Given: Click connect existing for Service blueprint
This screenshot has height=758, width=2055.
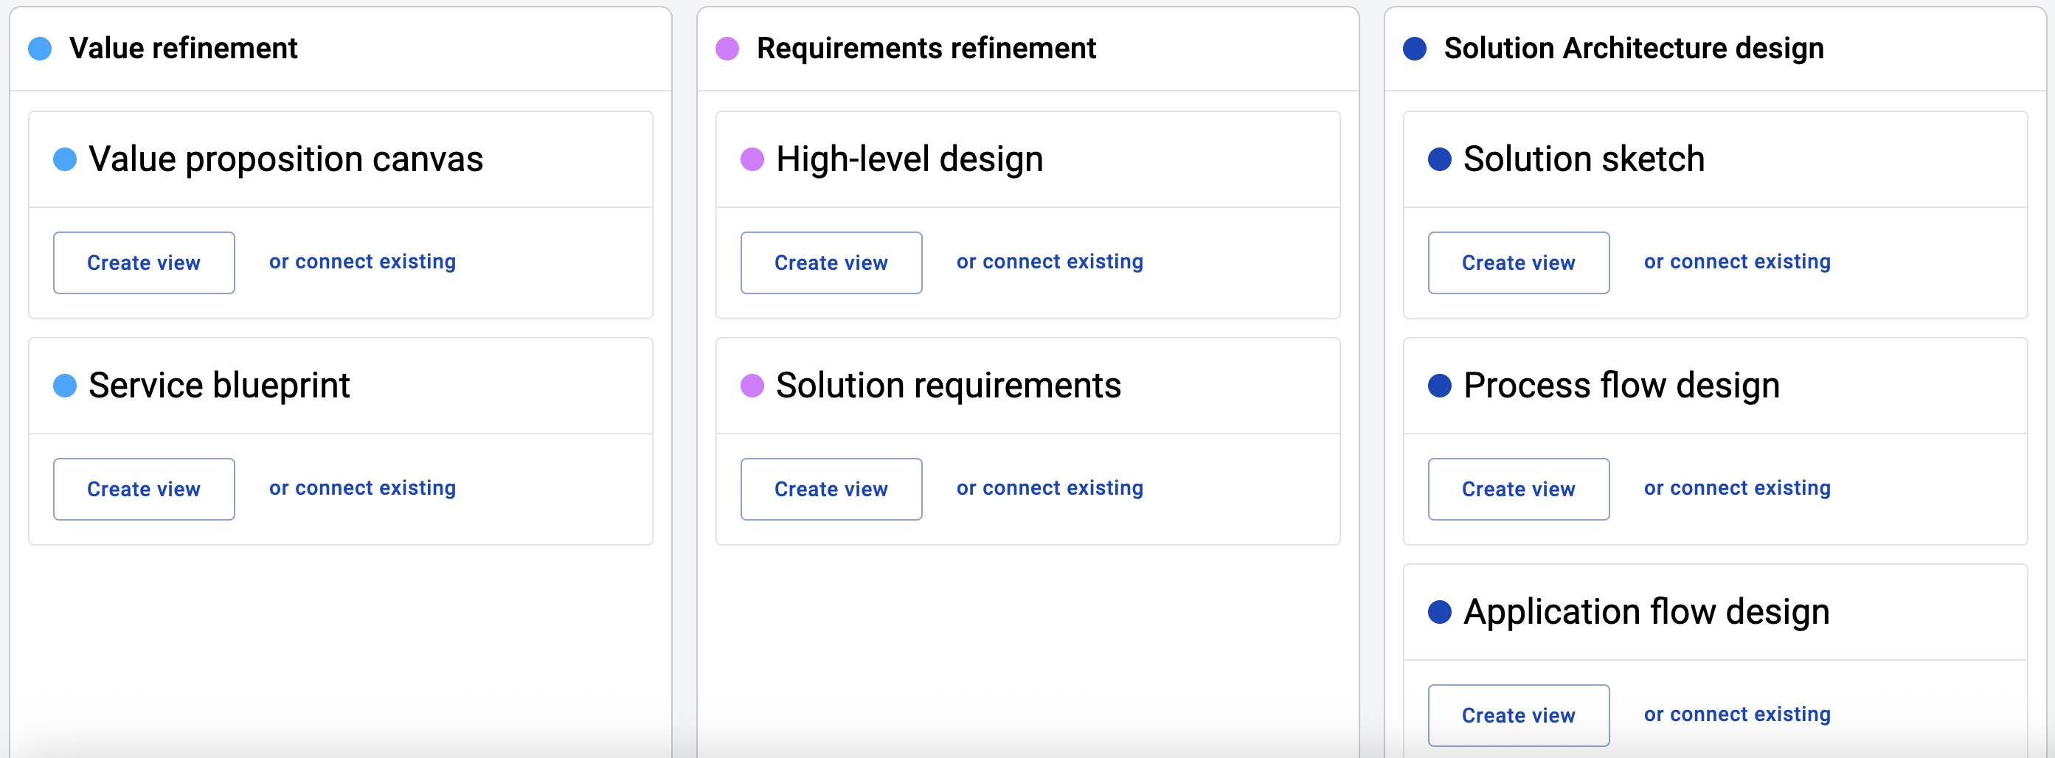Looking at the screenshot, I should 362,488.
